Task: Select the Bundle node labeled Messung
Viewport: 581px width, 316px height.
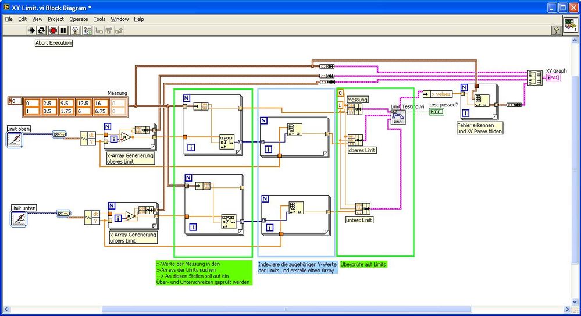Action: (x=355, y=109)
